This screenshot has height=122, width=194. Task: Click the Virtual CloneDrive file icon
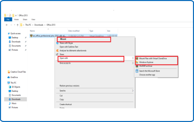(x=31, y=36)
